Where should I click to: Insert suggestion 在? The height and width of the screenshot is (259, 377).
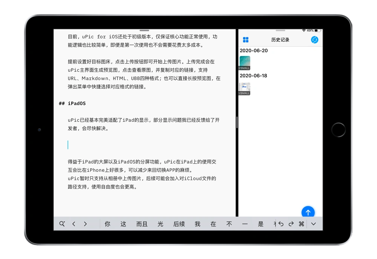(x=213, y=224)
